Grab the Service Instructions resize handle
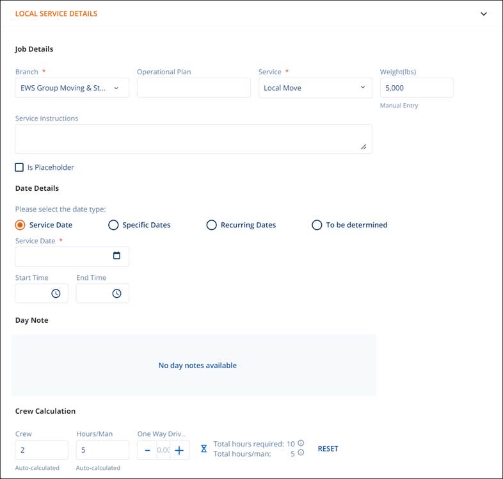 coord(363,147)
